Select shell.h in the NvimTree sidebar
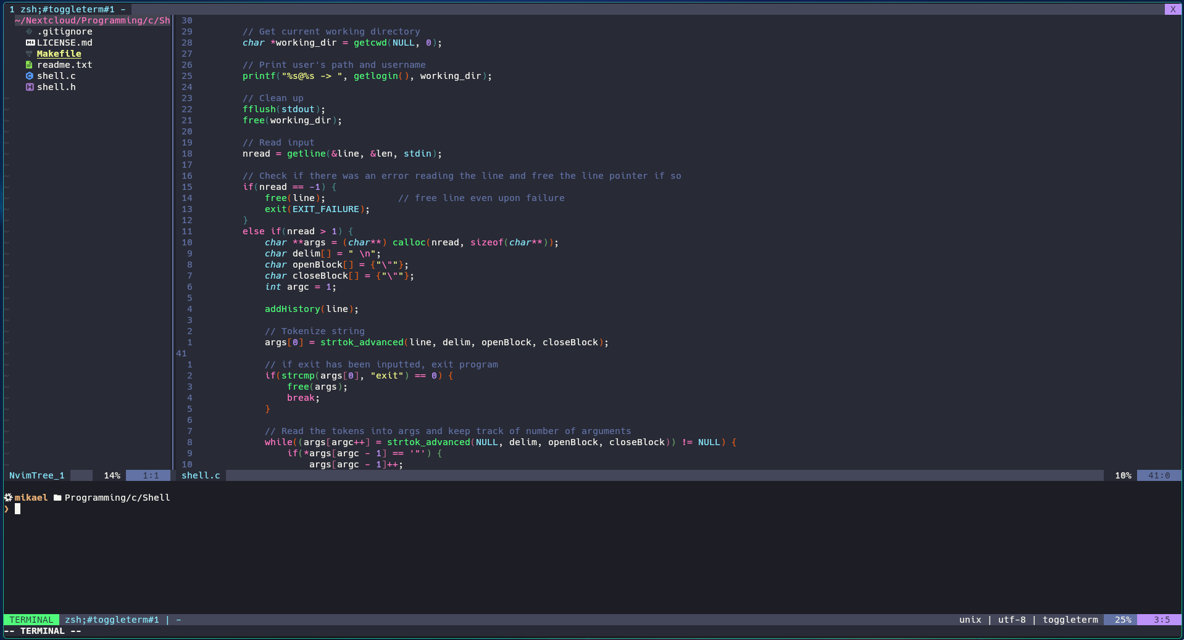The width and height of the screenshot is (1184, 640). coord(56,87)
